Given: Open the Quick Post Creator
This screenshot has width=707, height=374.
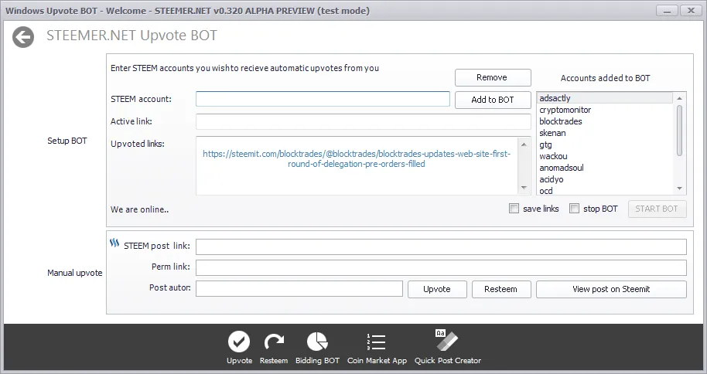Looking at the screenshot, I should (x=448, y=348).
